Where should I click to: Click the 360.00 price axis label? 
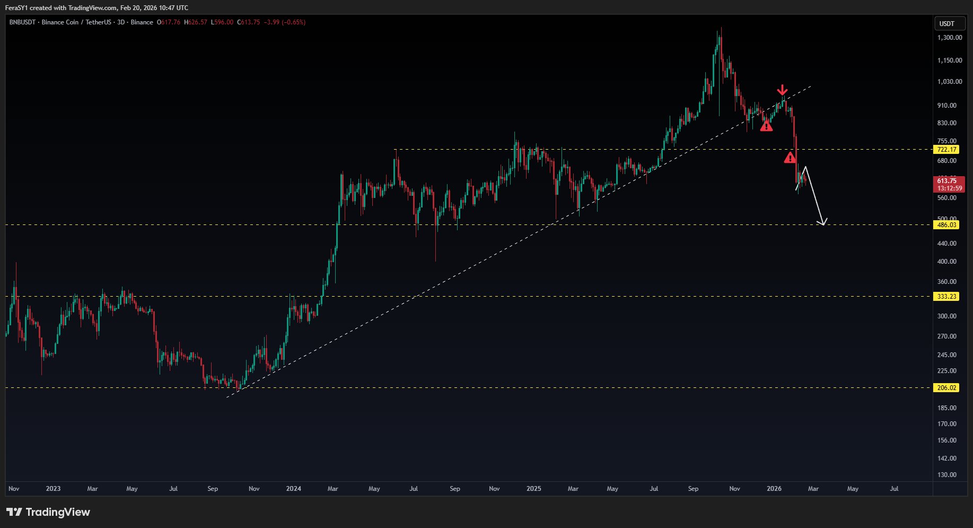pyautogui.click(x=947, y=282)
